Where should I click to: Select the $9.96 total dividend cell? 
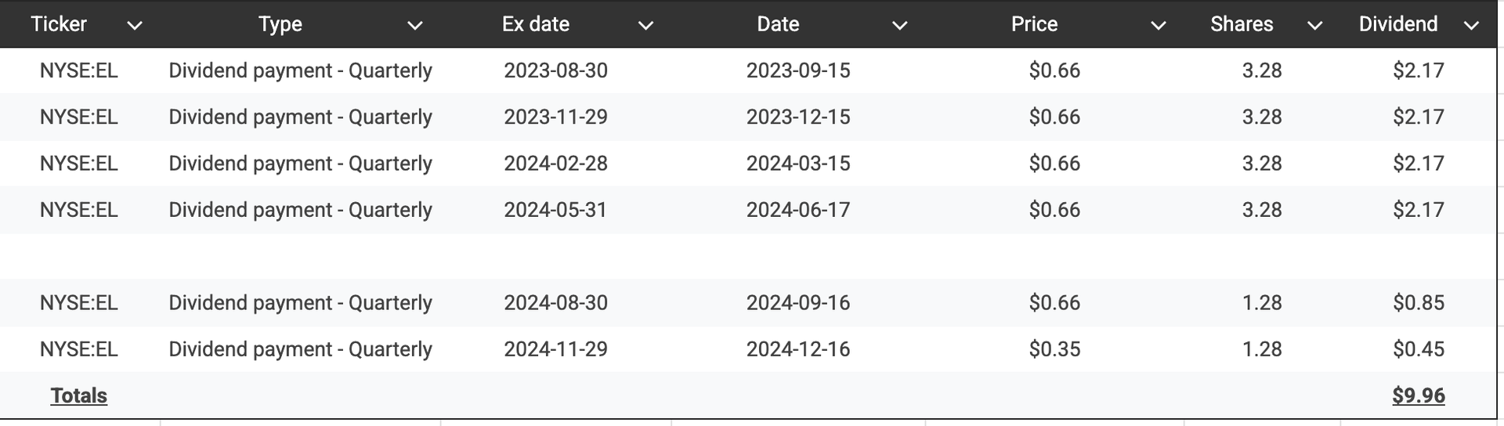[x=1419, y=395]
